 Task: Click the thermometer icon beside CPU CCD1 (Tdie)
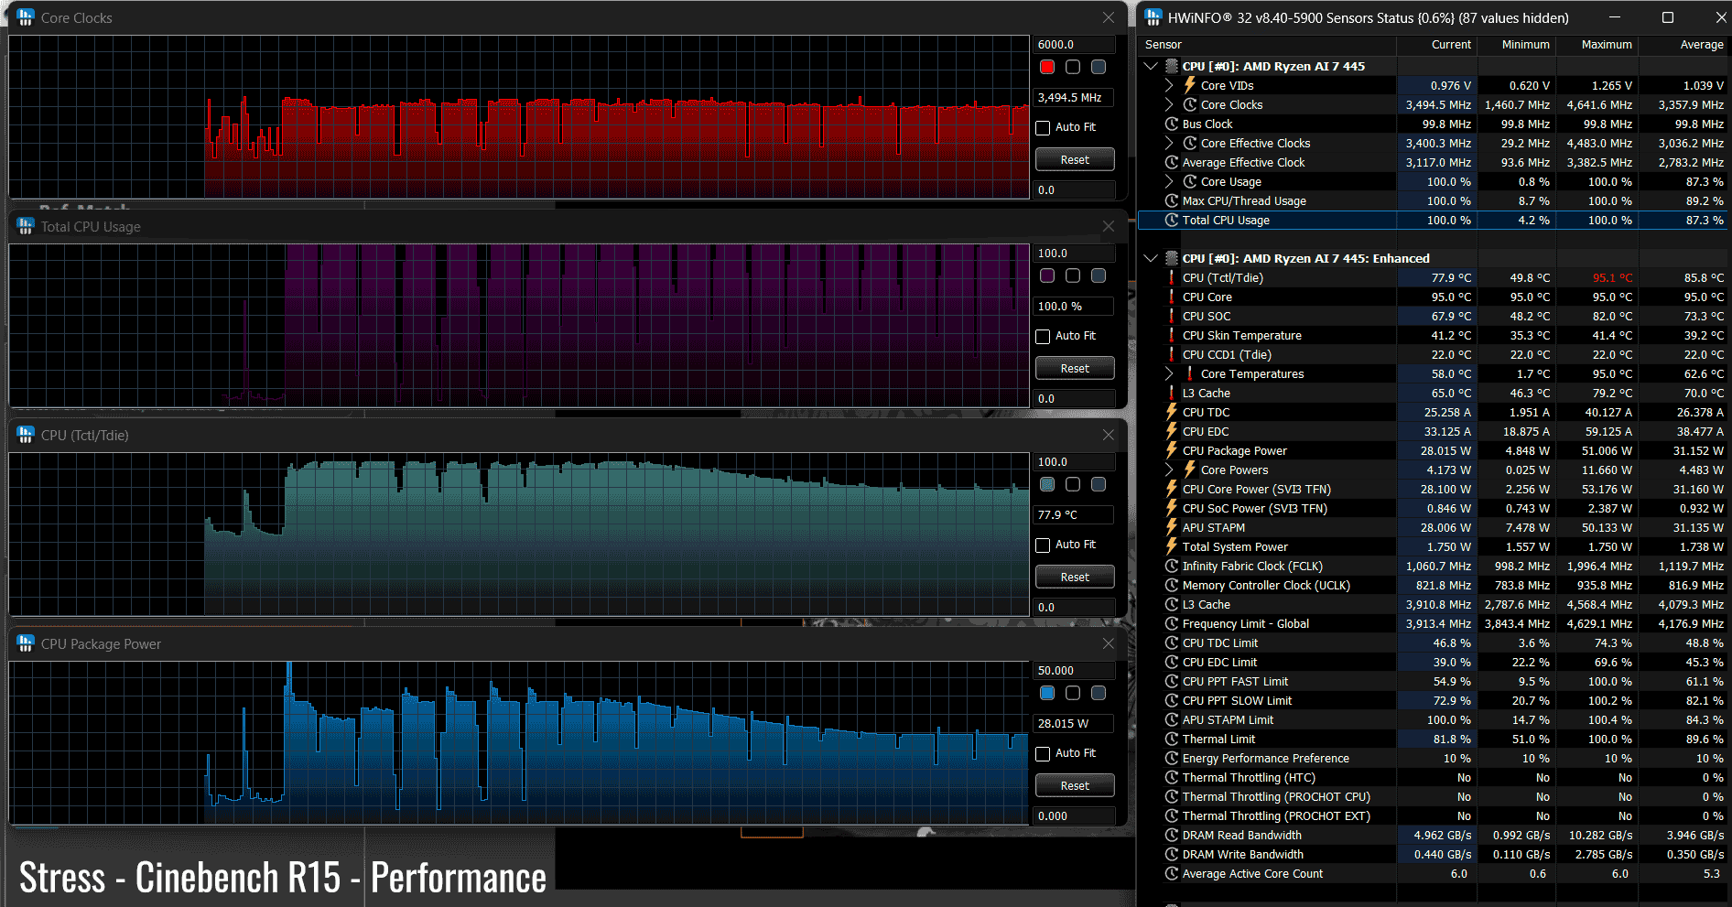(x=1172, y=354)
